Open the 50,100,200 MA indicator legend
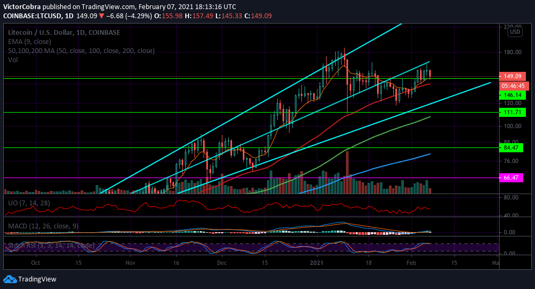Viewport: 535px width, 289px height. pos(81,51)
